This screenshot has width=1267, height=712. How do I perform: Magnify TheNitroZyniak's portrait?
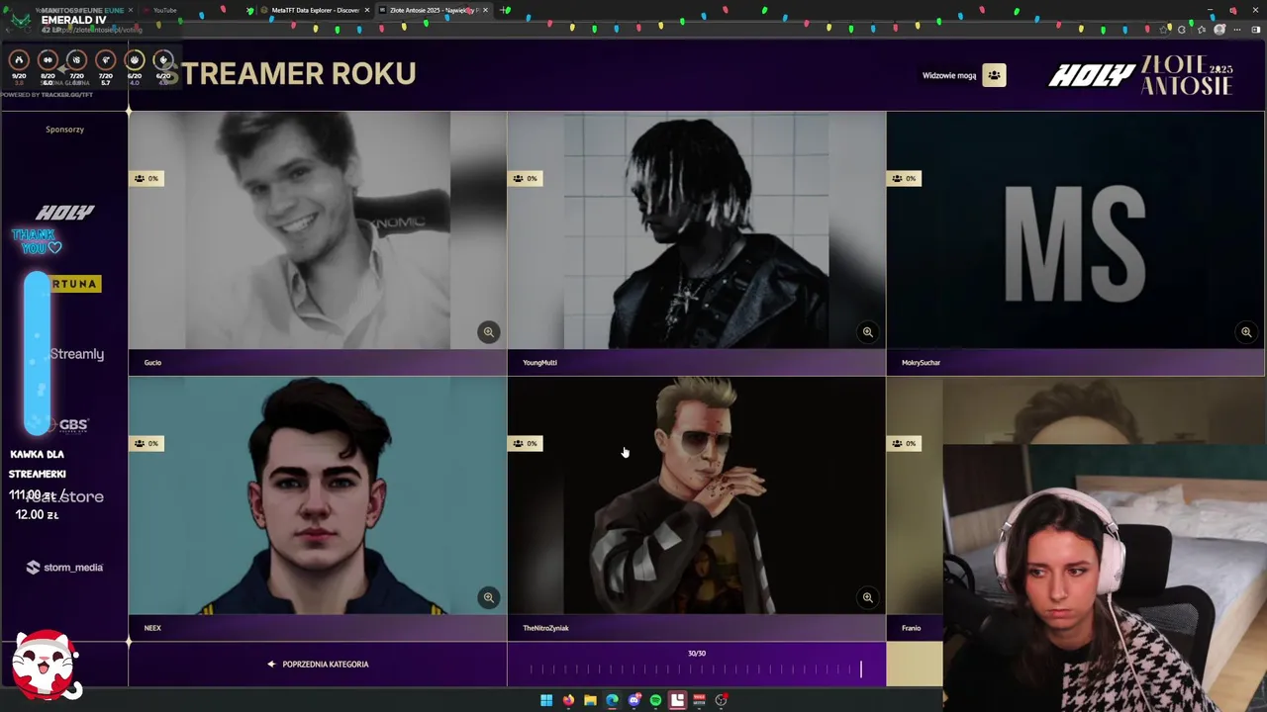867,597
